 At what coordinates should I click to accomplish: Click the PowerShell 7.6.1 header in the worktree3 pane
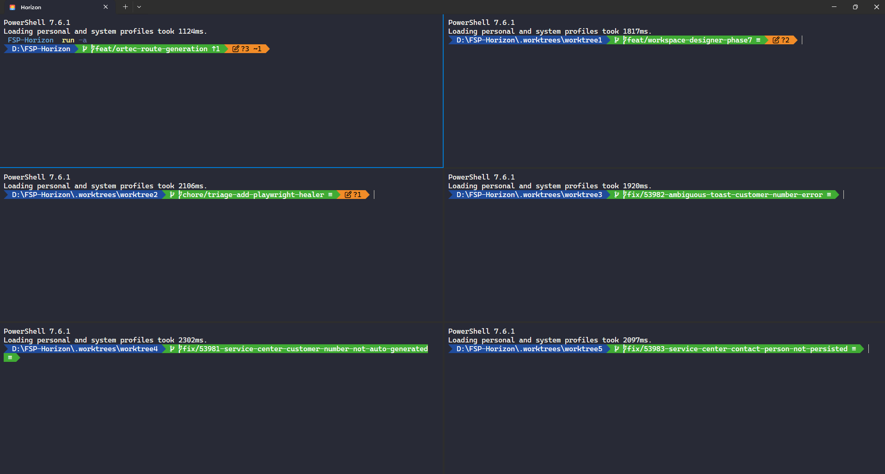point(481,177)
